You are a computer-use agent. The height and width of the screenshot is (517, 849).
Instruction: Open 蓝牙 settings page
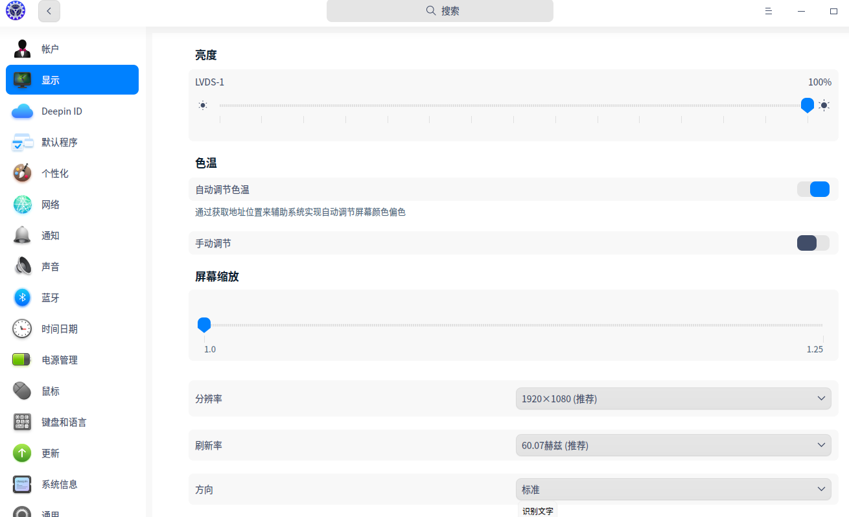[72, 298]
